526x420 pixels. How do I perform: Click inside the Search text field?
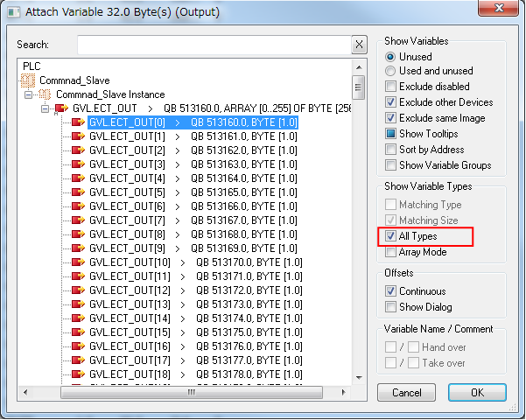(x=213, y=45)
